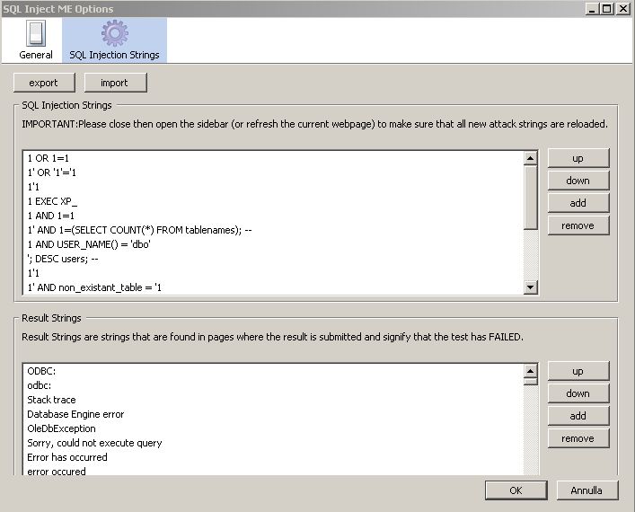Click result list scroll-up arrow
Screen dimensions: 635x512
click(530, 371)
